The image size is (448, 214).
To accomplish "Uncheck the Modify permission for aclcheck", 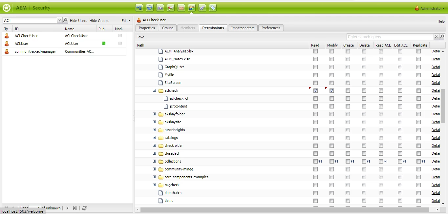I will tap(331, 90).
